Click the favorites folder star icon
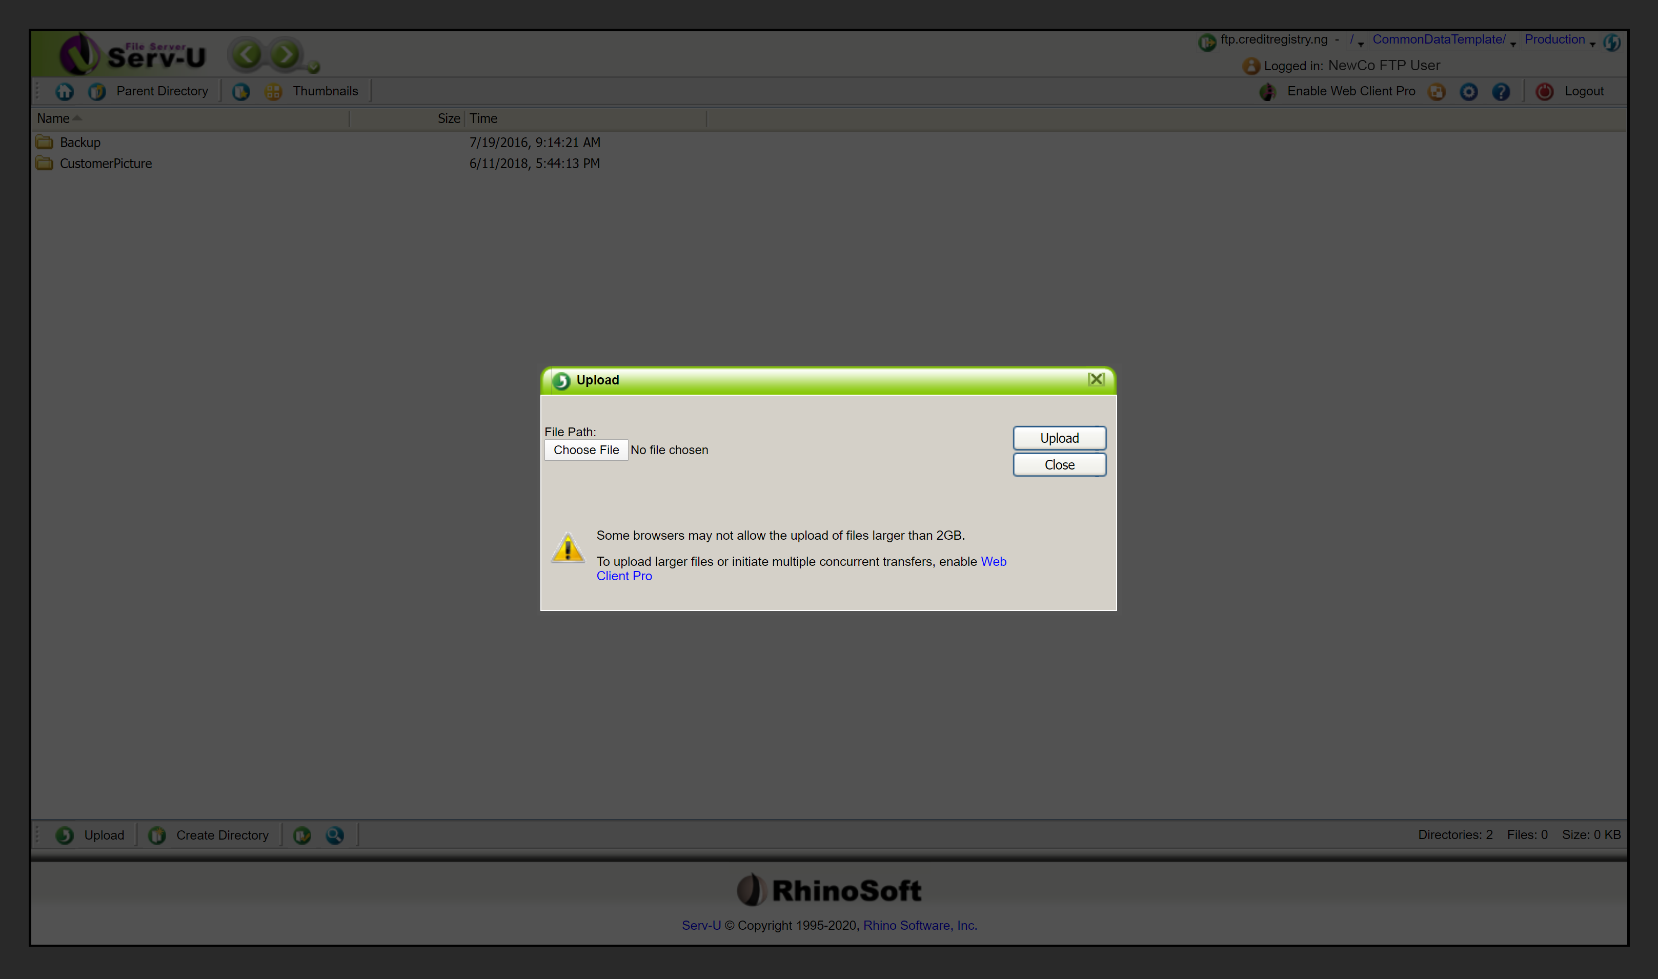 [241, 92]
